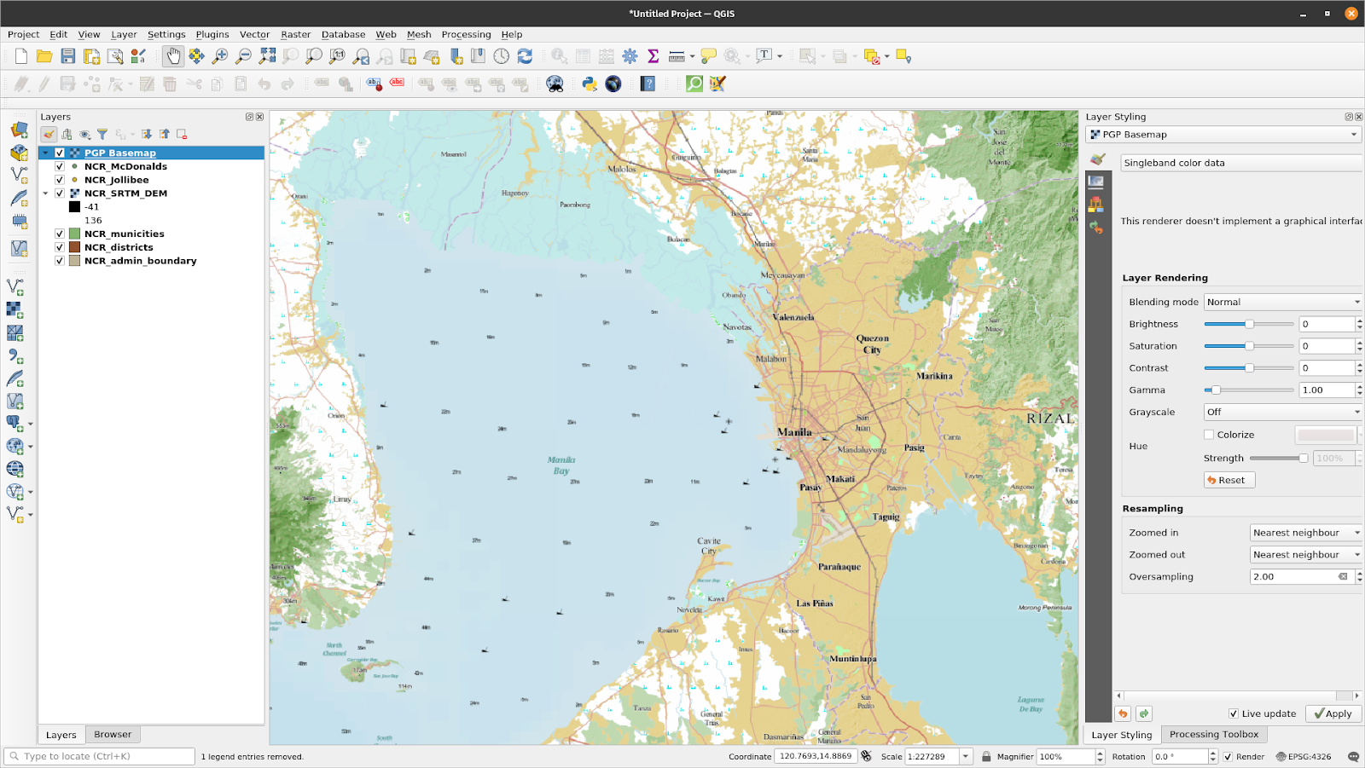Switch to the Processing Toolbox tab
The image size is (1365, 768).
[x=1213, y=734]
